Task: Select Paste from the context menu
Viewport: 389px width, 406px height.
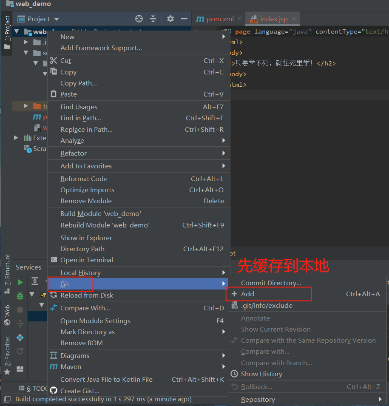Action: pos(139,94)
